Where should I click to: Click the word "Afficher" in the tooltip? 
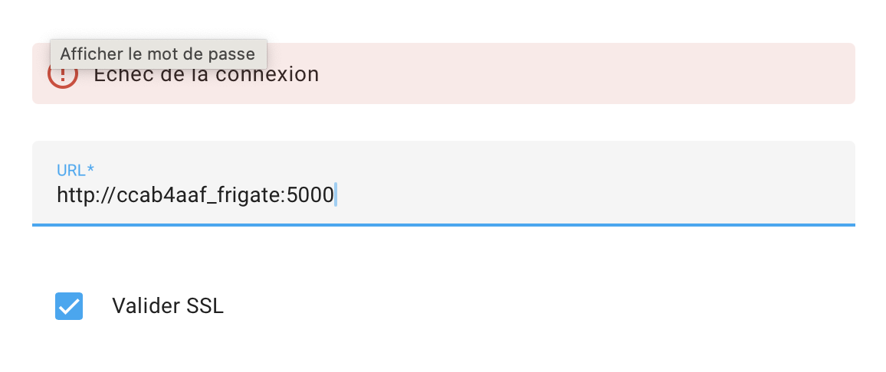click(x=86, y=54)
